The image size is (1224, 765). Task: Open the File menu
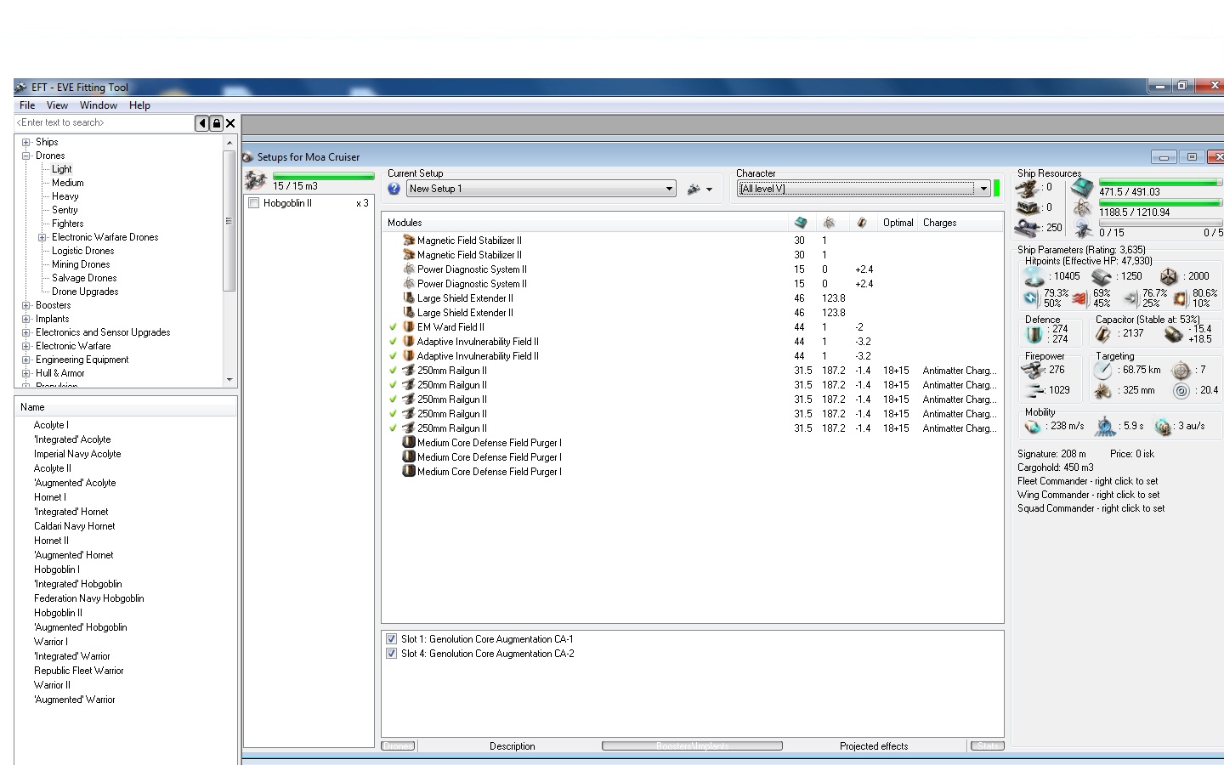27,105
